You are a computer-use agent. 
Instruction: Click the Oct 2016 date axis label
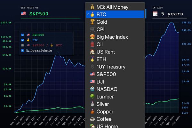click(x=14, y=121)
